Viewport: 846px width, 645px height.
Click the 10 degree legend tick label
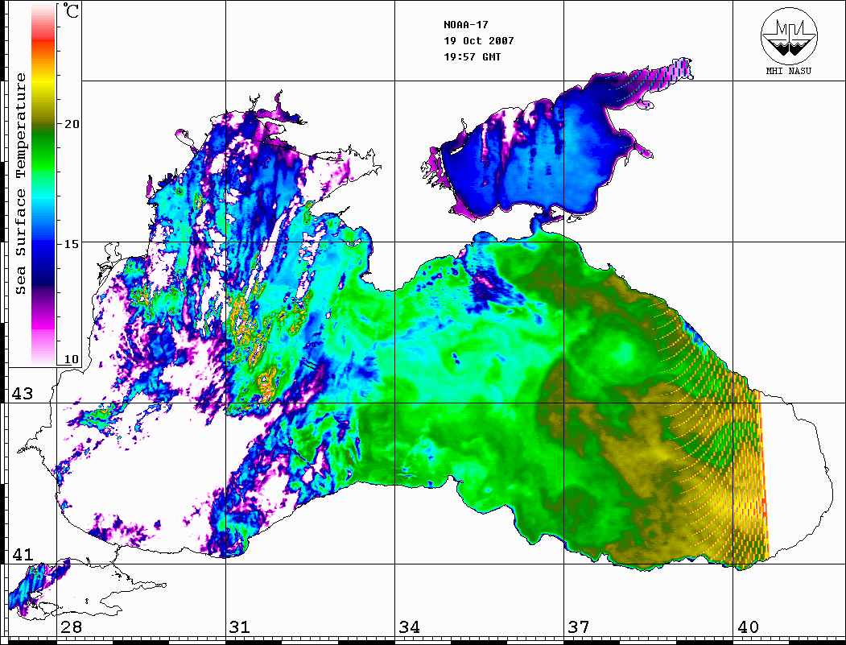71,359
